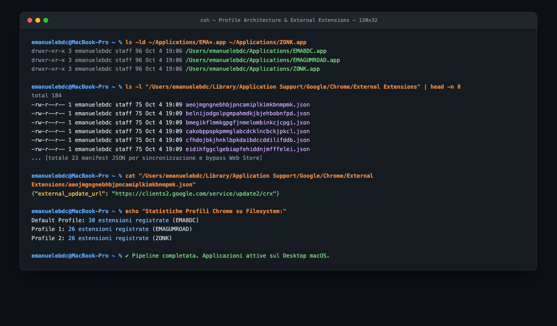Click the 'Profile 2:' label
Viewport: 557px width, 326px height.
click(48, 238)
